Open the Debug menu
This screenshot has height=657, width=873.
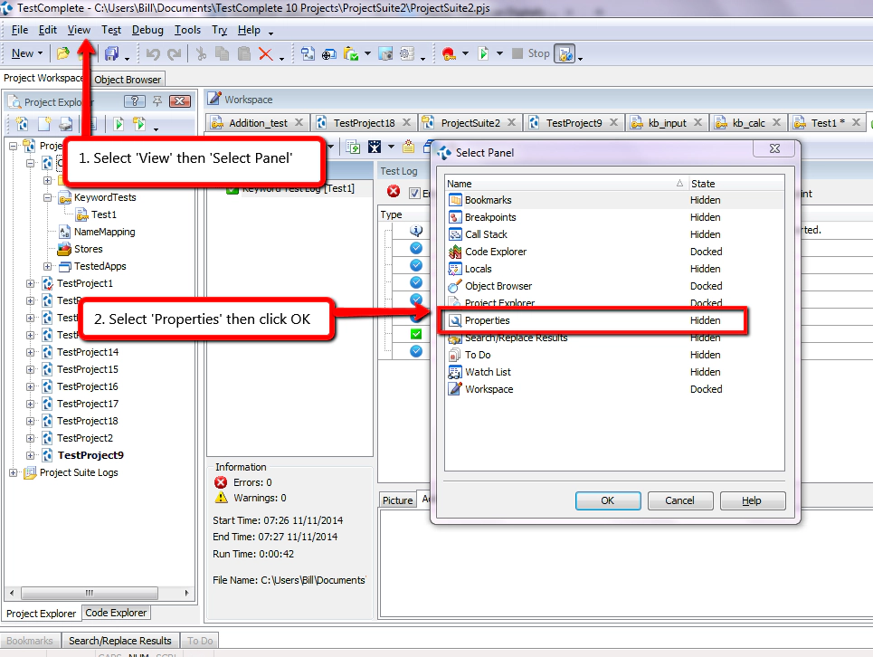(x=148, y=30)
